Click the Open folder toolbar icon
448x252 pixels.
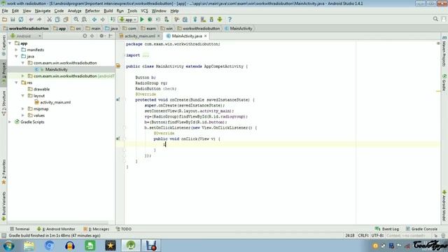5,20
